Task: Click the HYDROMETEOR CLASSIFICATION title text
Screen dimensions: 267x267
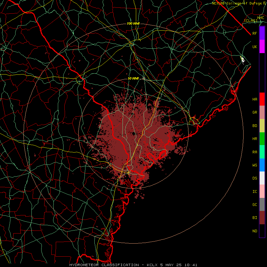Action: 104,265
